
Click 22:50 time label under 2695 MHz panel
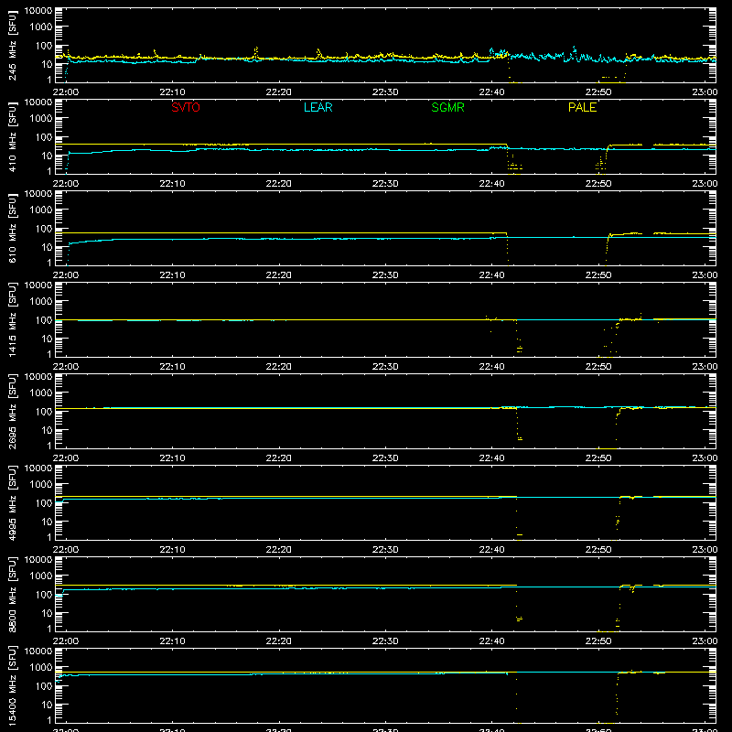click(598, 458)
